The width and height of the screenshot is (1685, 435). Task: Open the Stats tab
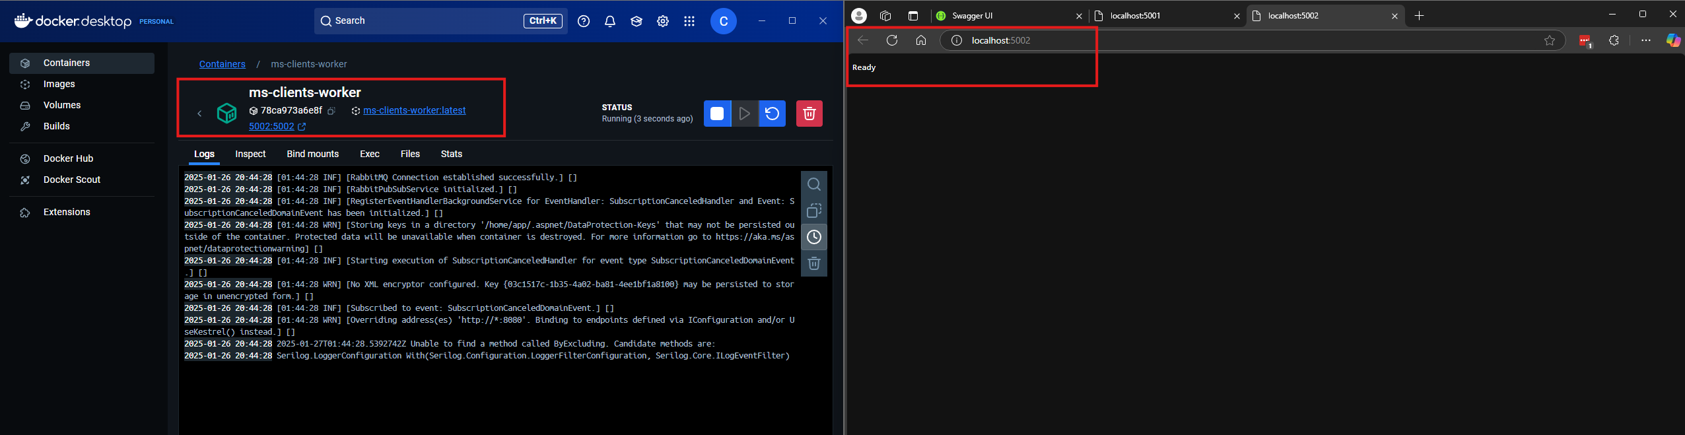tap(452, 154)
